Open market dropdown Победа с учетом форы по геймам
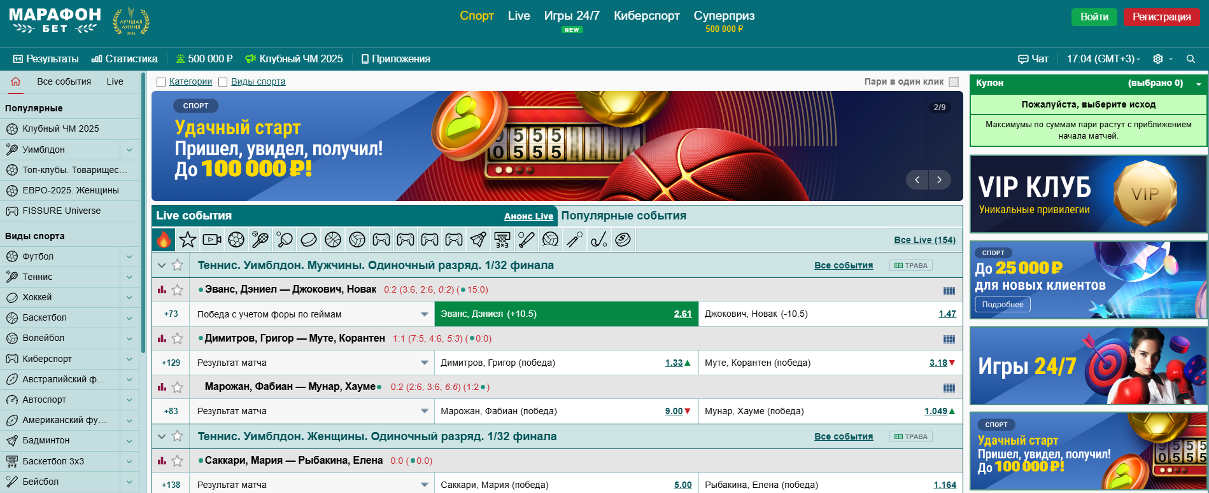Screen dimensions: 1209x493 312,314
